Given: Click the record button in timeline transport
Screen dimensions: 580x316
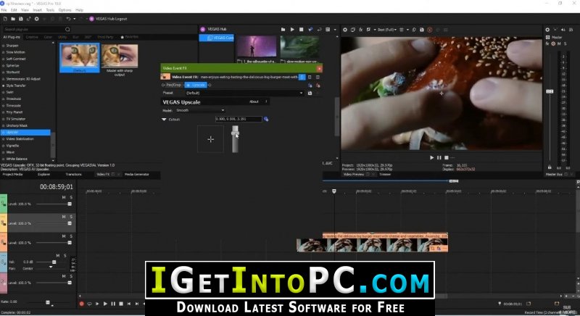Looking at the screenshot, I should (x=82, y=304).
